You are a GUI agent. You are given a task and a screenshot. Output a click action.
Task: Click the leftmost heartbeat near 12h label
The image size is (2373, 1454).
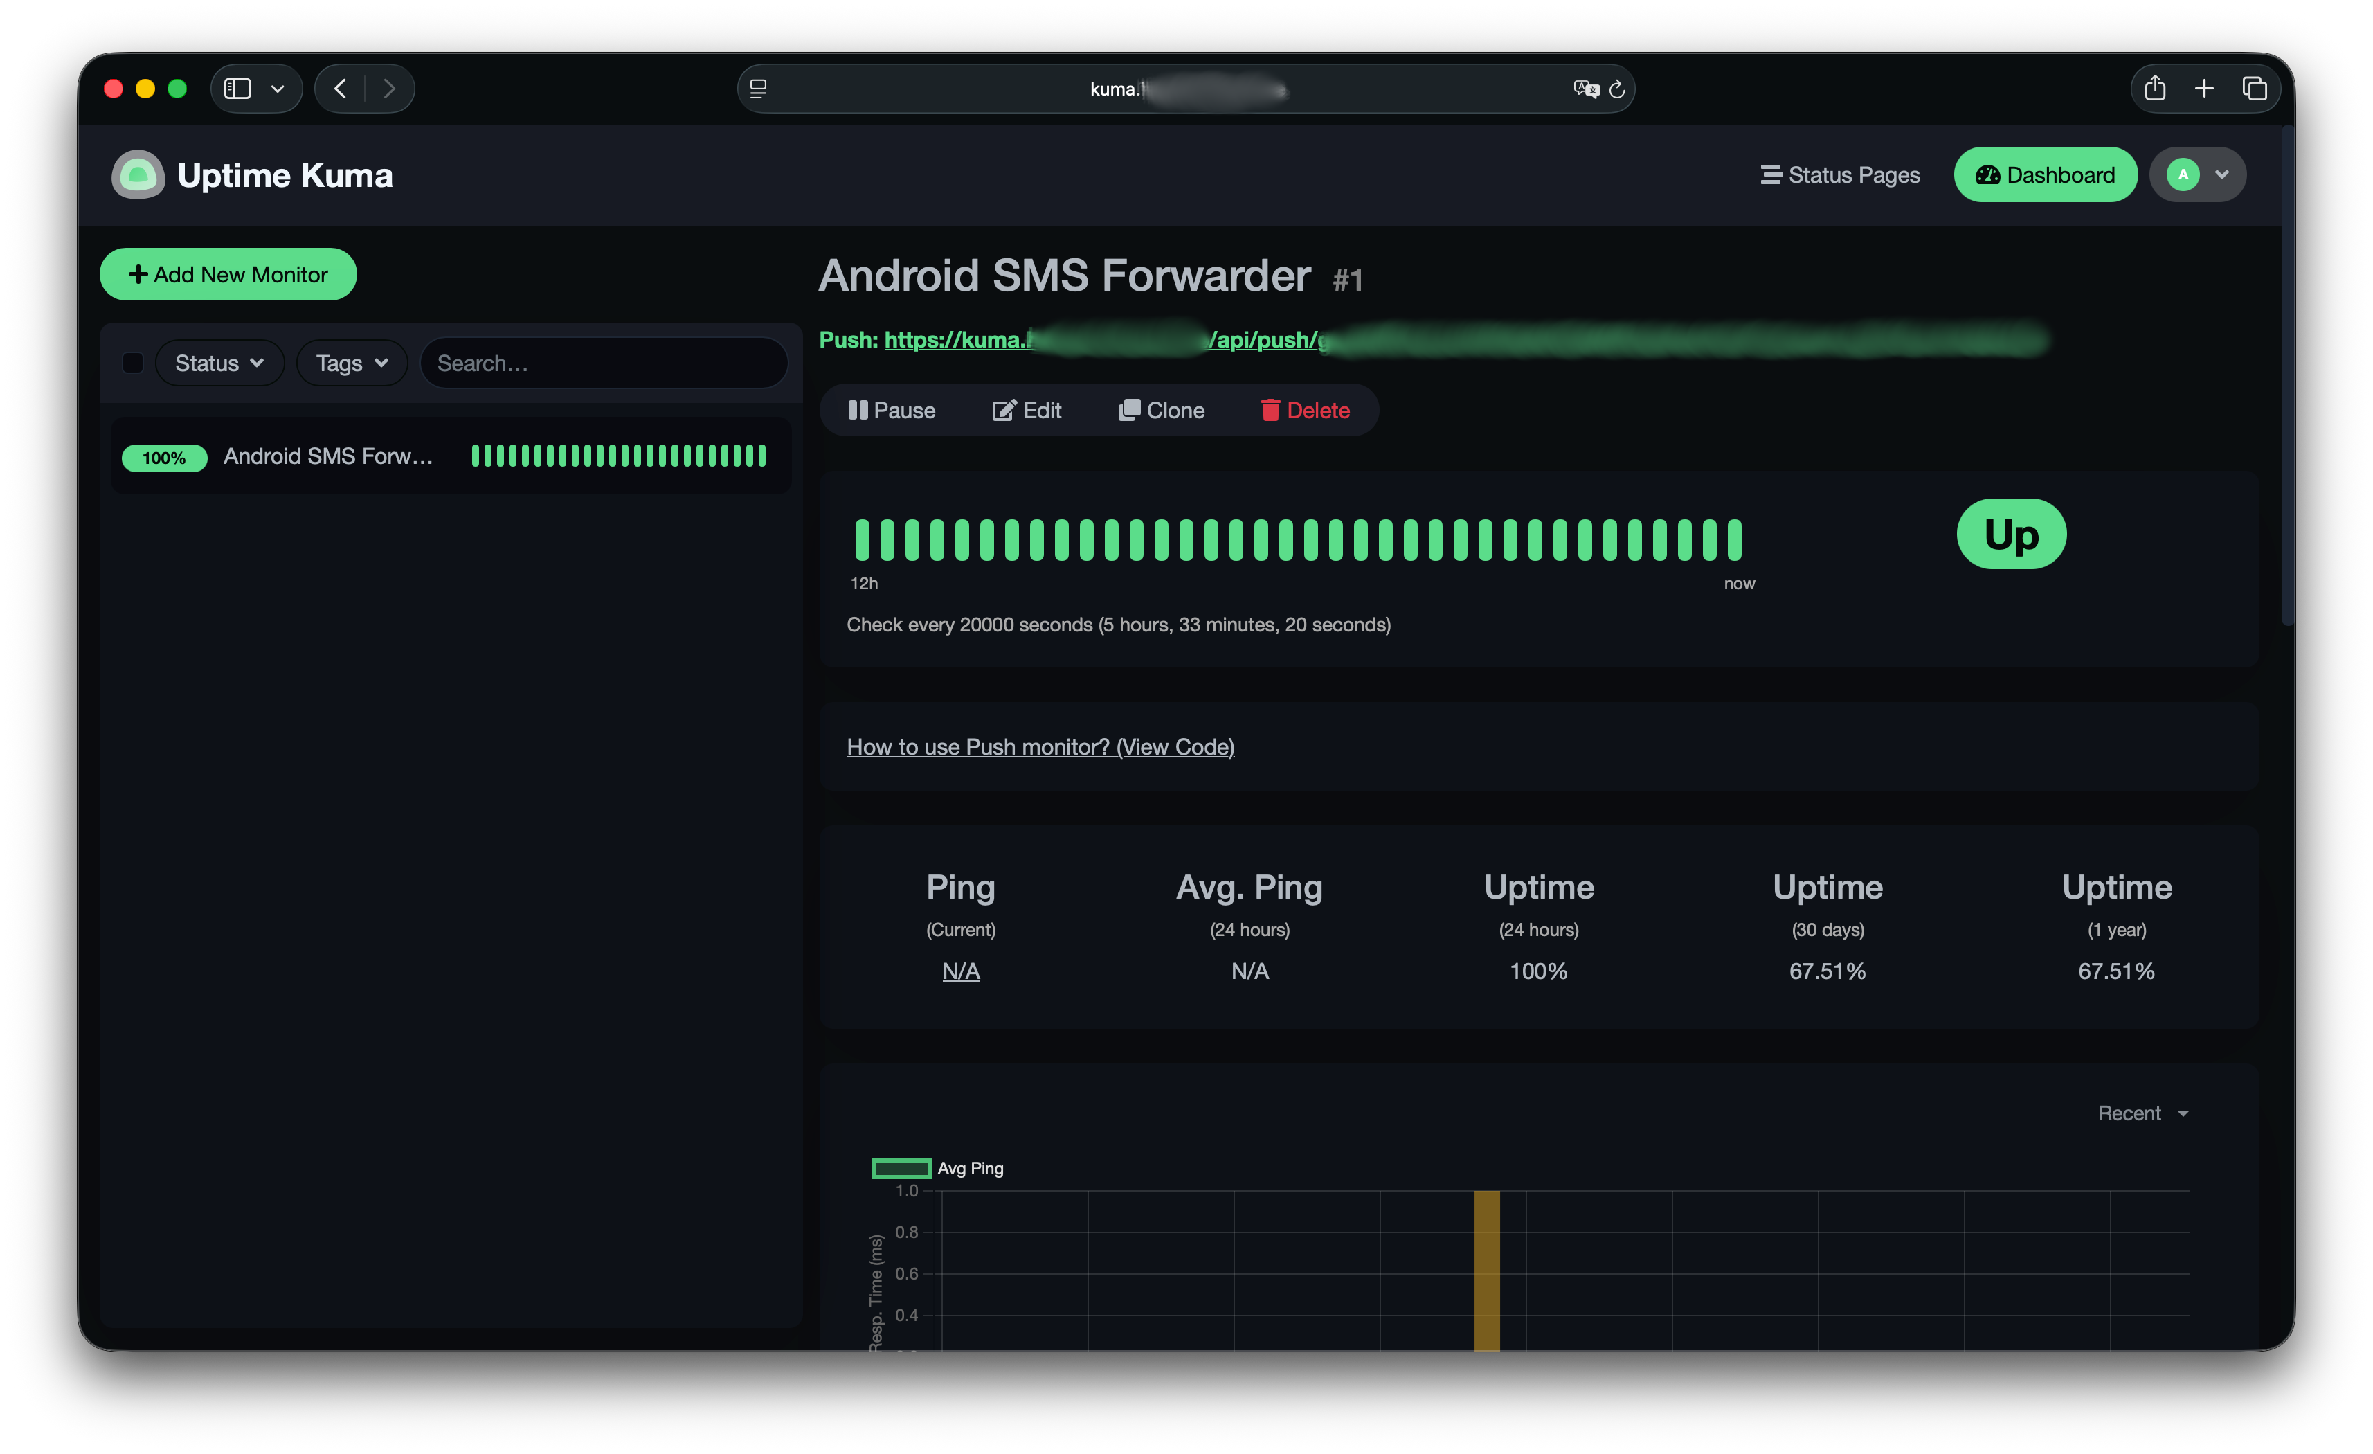click(862, 539)
